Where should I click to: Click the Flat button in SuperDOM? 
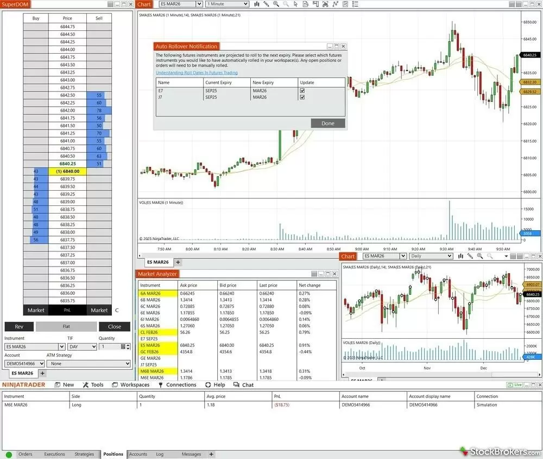coord(66,326)
